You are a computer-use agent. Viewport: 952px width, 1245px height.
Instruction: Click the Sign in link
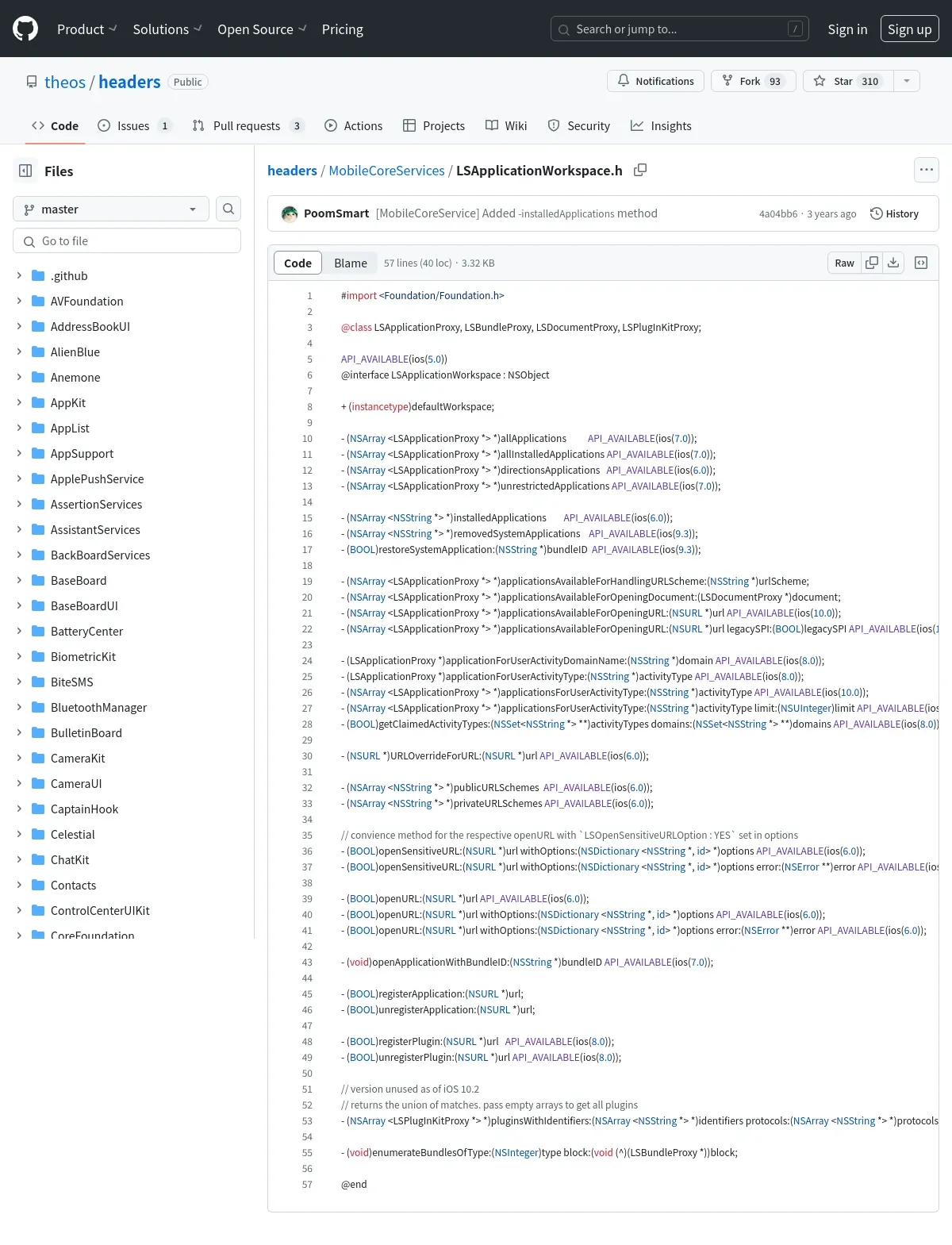tap(847, 29)
